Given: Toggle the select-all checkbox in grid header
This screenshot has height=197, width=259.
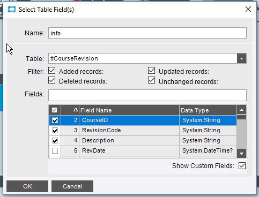Looking at the screenshot, I should pyautogui.click(x=55, y=110).
